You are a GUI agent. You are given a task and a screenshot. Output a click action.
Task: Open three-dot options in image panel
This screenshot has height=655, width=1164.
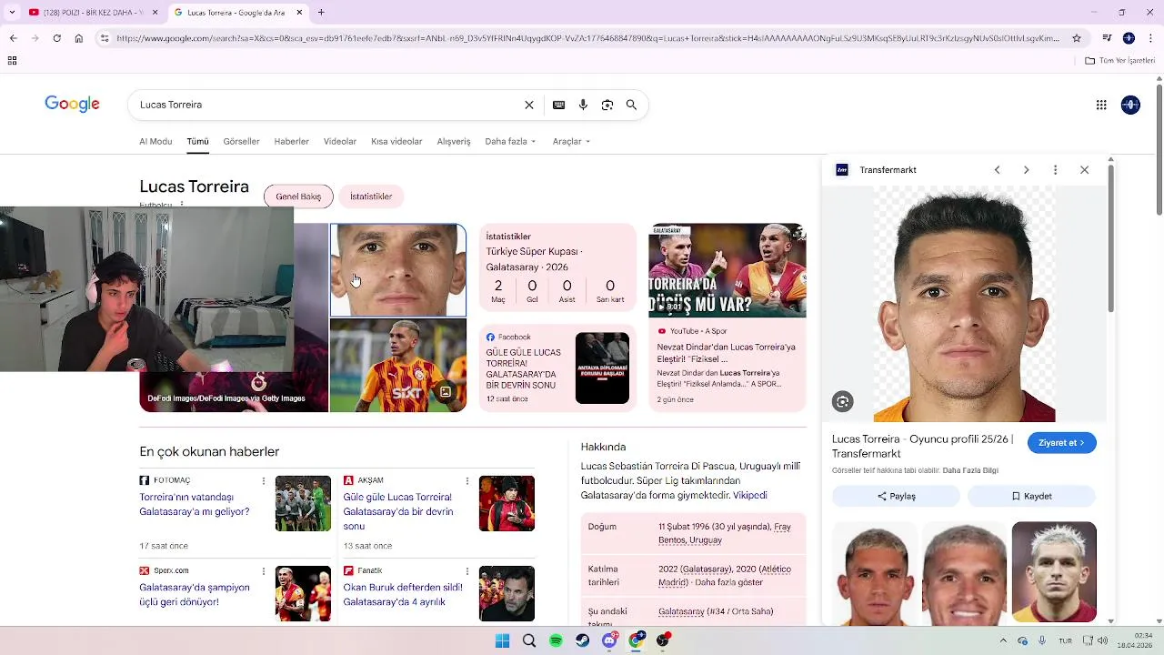1055,170
